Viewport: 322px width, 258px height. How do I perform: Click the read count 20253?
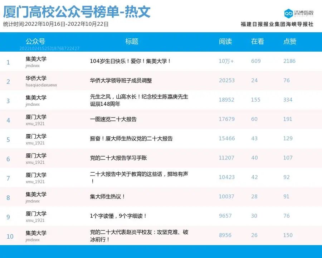[227, 81]
